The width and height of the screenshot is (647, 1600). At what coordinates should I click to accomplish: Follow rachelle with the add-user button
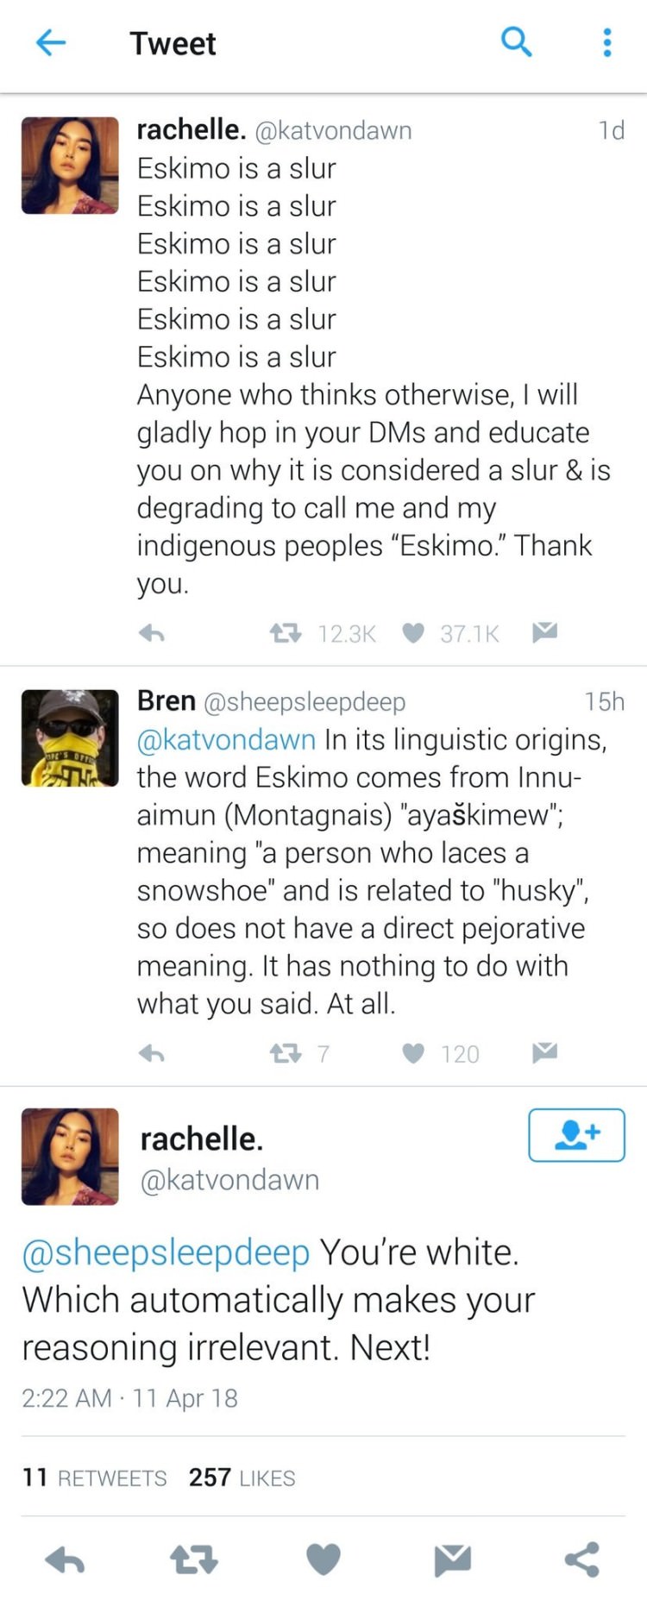click(x=576, y=1135)
